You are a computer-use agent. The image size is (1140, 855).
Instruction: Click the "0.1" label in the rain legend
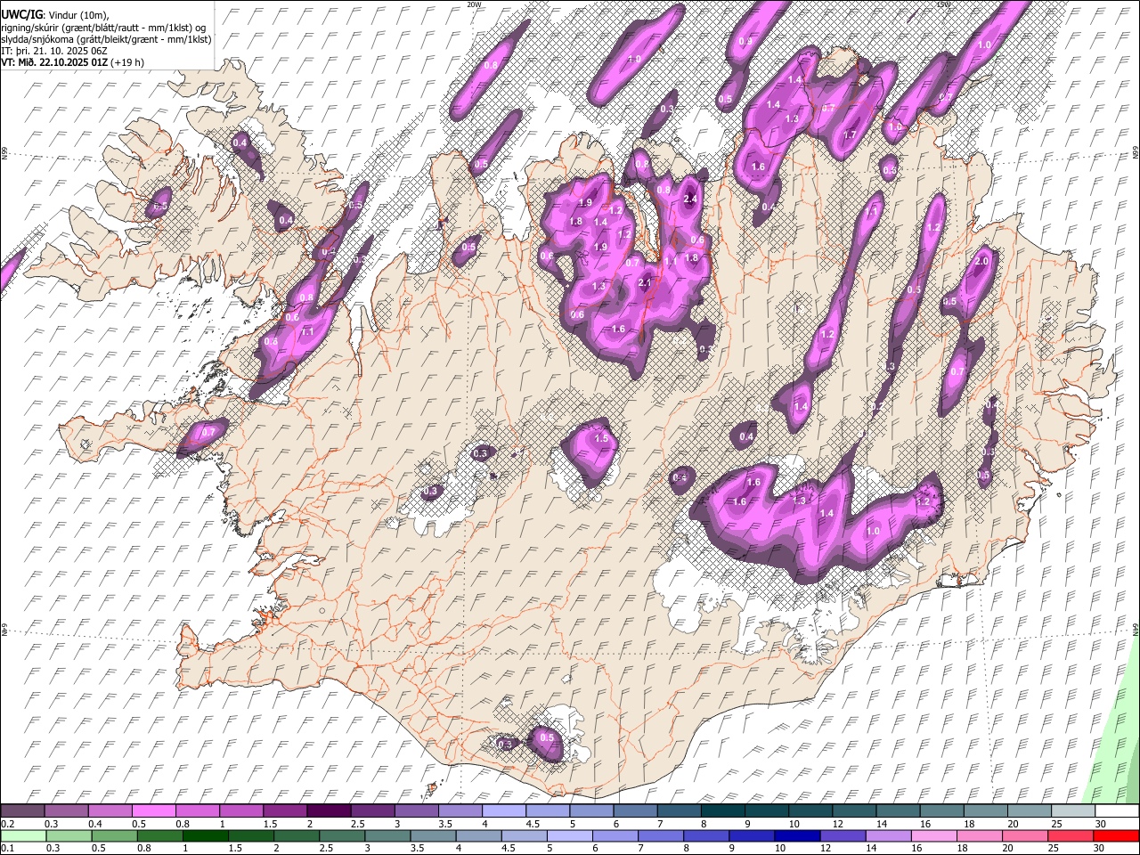coord(8,848)
